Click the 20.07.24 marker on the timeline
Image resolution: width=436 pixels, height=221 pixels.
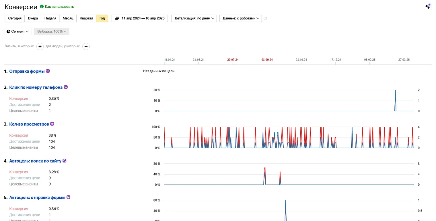pos(233,60)
